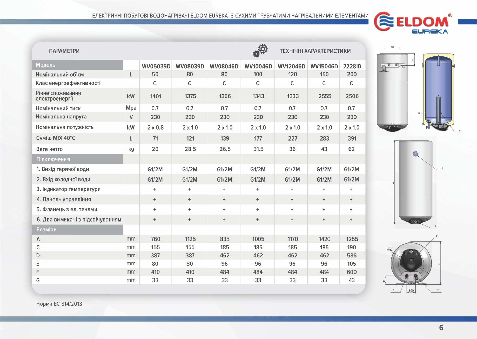Image resolution: width=477 pixels, height=339 pixels.
Task: Click the page number 6
Action: 441,328
